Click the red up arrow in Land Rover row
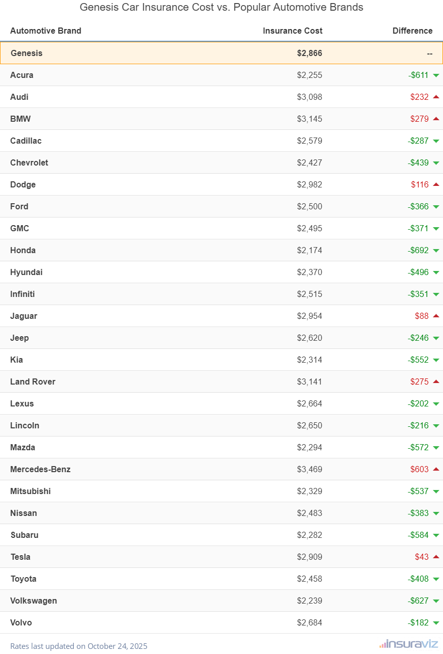Screen dimensions: 443x654 point(436,381)
